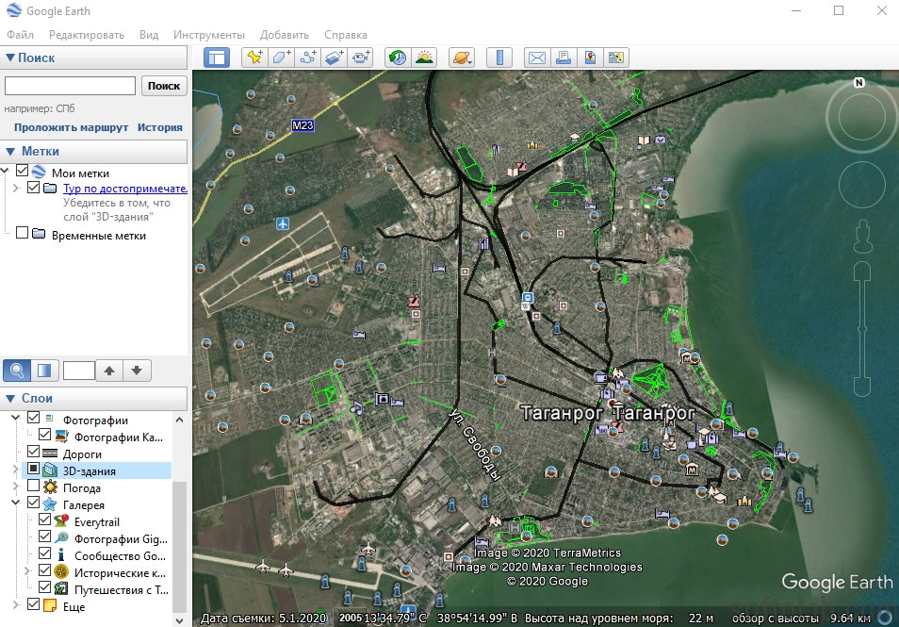Save image toolbar icon
Viewport: 899px width, 627px height.
(589, 58)
